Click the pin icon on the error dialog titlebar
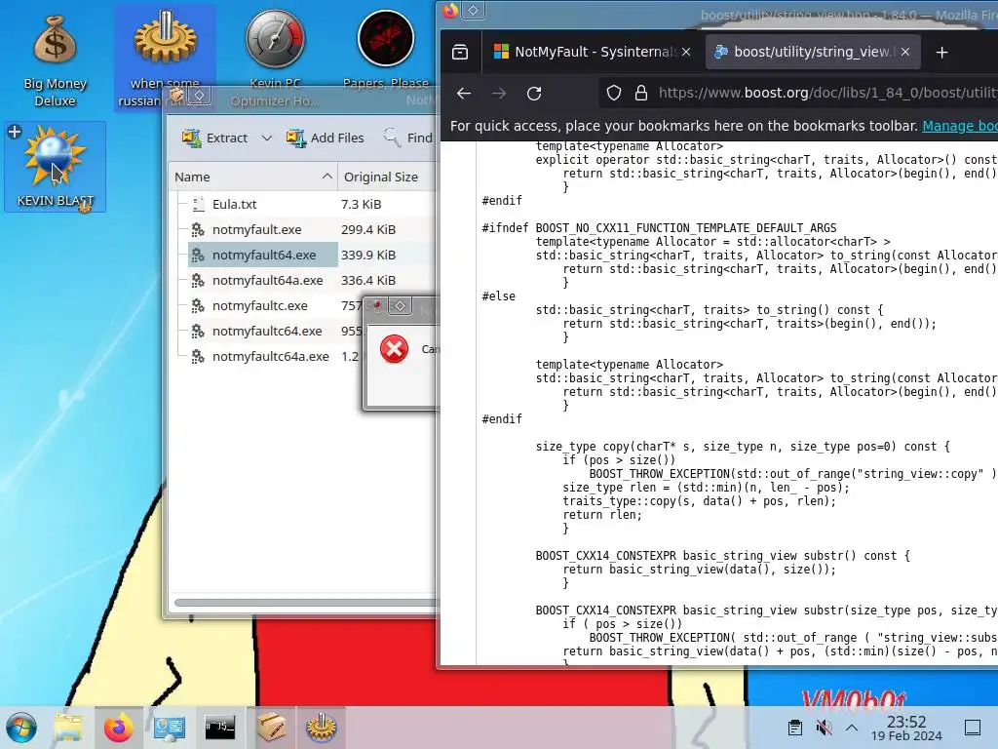Viewport: 998px width, 749px height. tap(400, 305)
